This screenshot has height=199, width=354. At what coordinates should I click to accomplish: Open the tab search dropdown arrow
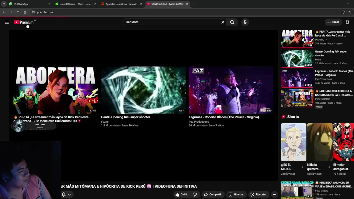pos(4,4)
